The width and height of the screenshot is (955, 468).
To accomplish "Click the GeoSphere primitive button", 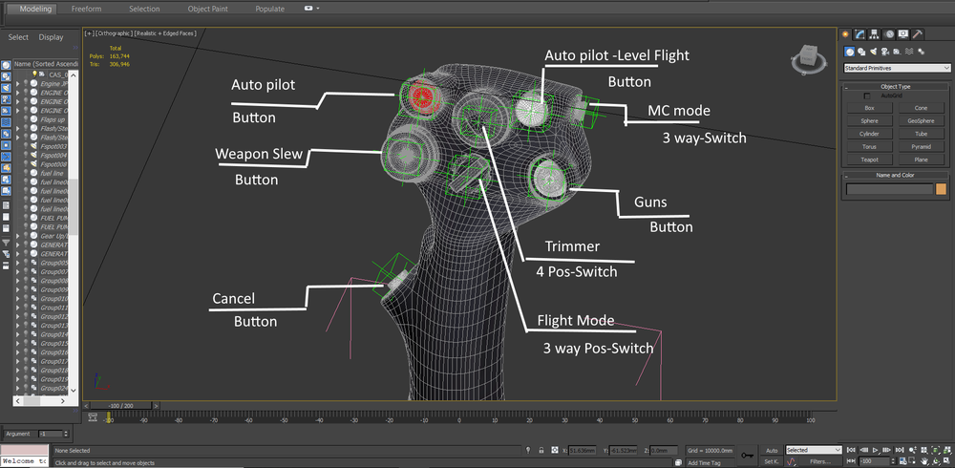I will click(x=921, y=120).
